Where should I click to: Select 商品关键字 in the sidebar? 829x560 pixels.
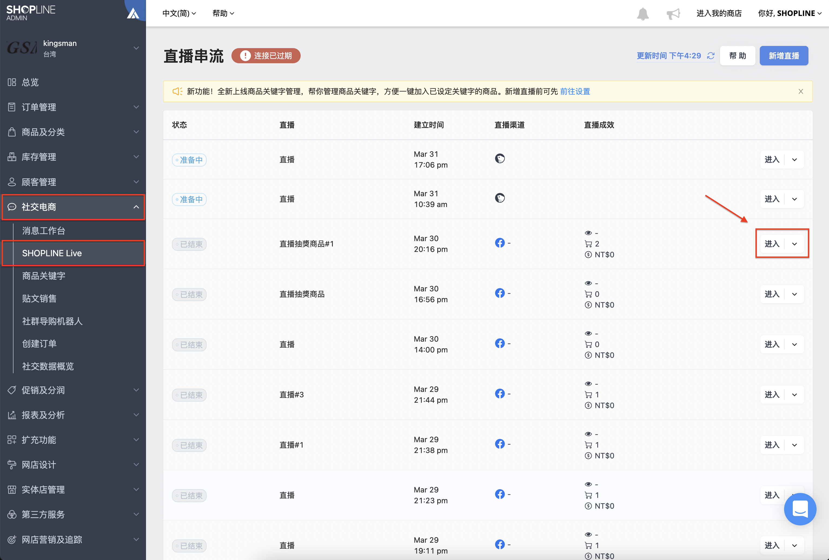click(44, 276)
